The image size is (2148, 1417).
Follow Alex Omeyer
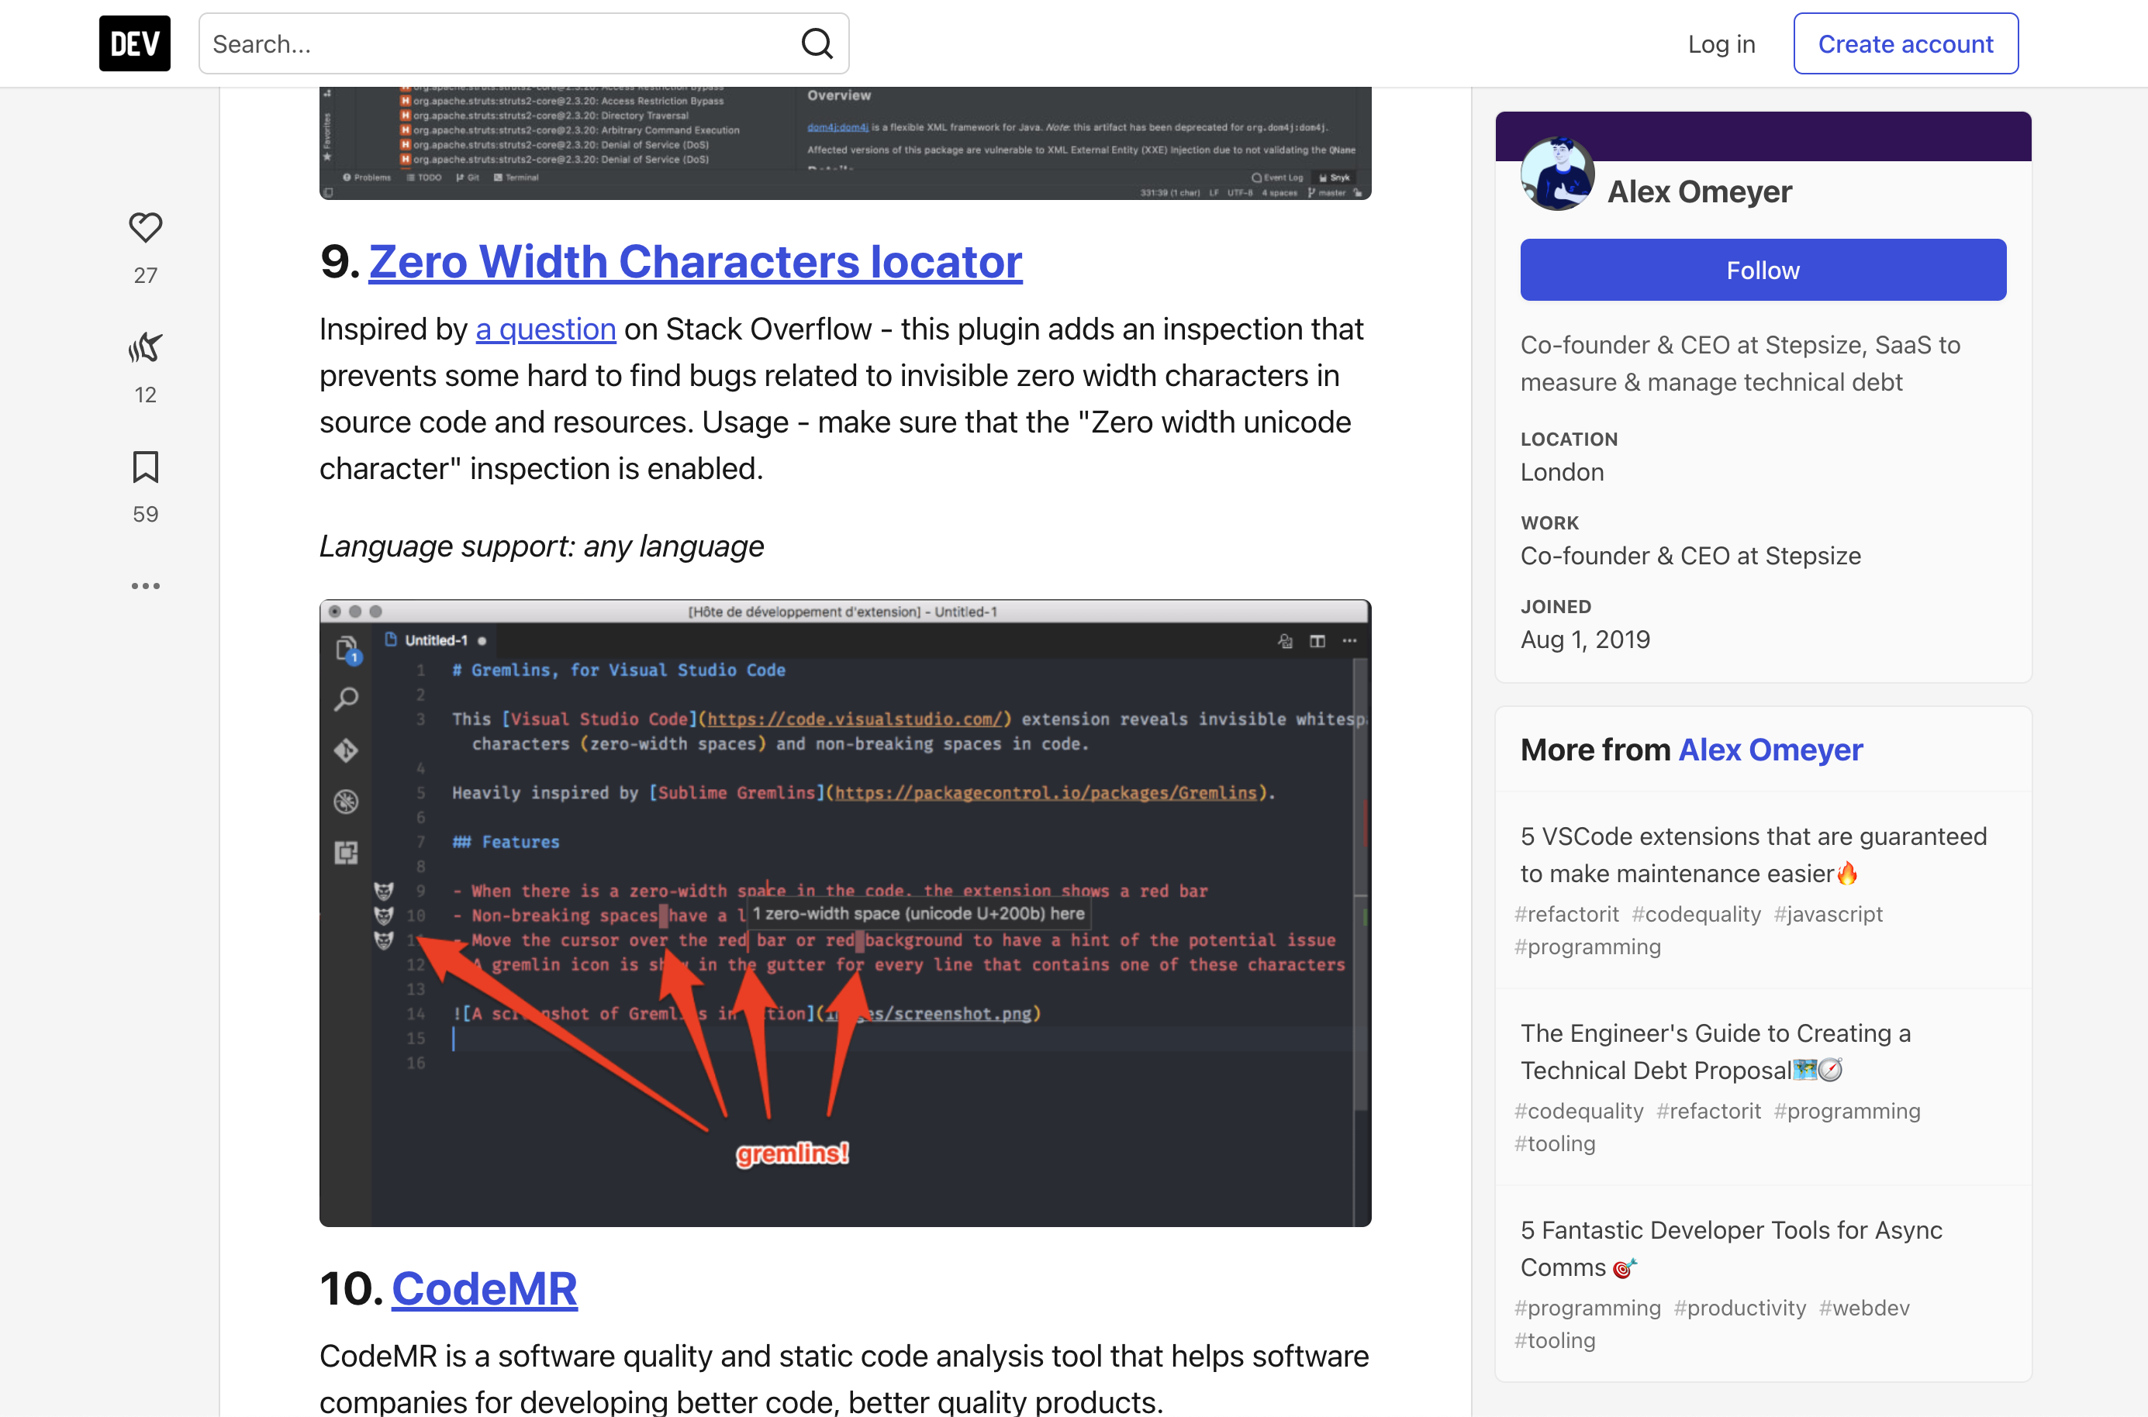pyautogui.click(x=1762, y=271)
